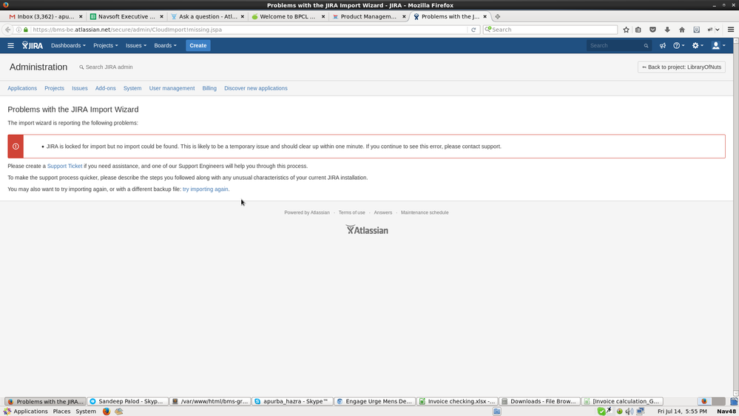This screenshot has width=739, height=416.
Task: Go back to previous page
Action: 7,30
